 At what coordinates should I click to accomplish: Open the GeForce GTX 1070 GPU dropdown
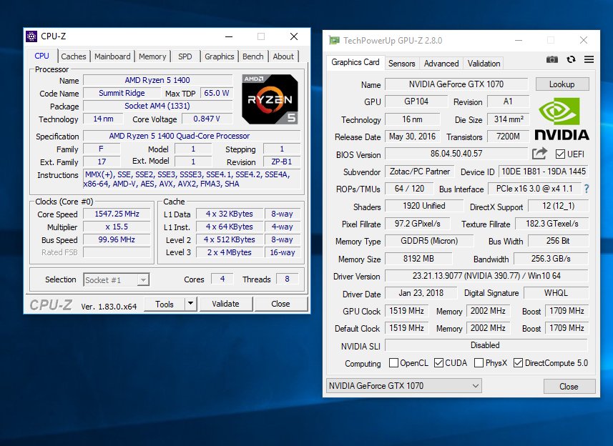pos(404,386)
